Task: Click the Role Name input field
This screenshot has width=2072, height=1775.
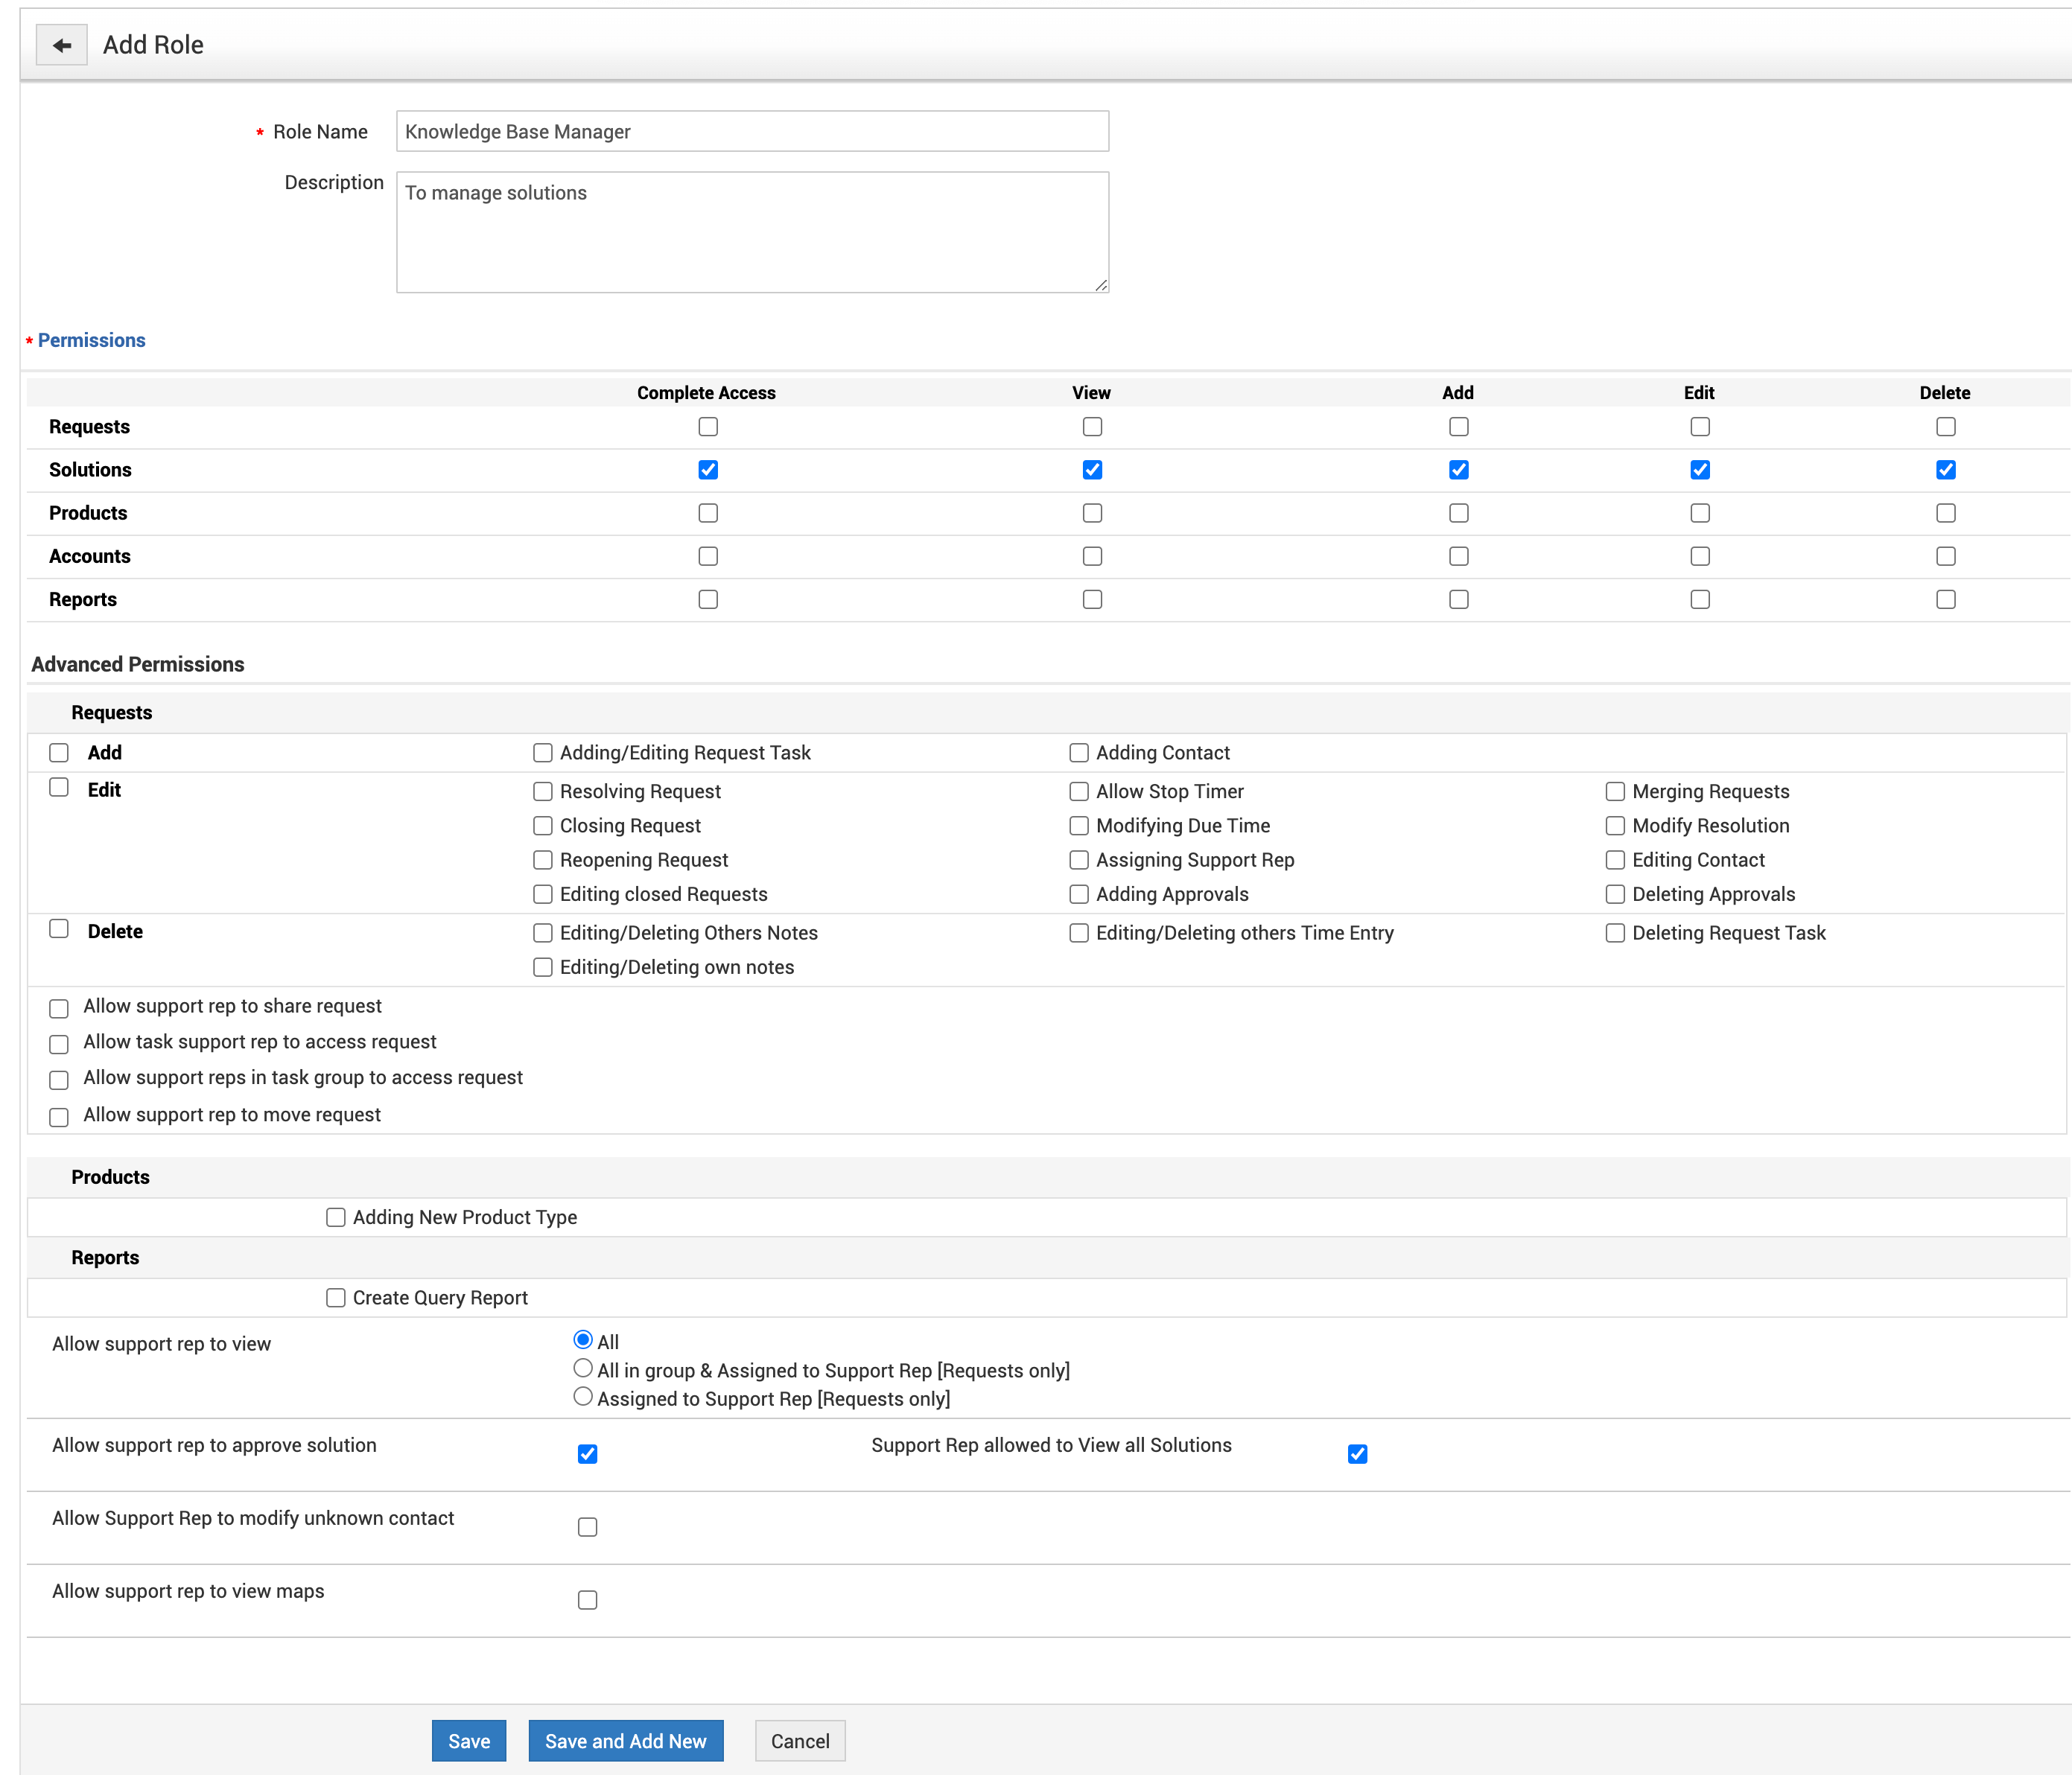Action: click(752, 131)
